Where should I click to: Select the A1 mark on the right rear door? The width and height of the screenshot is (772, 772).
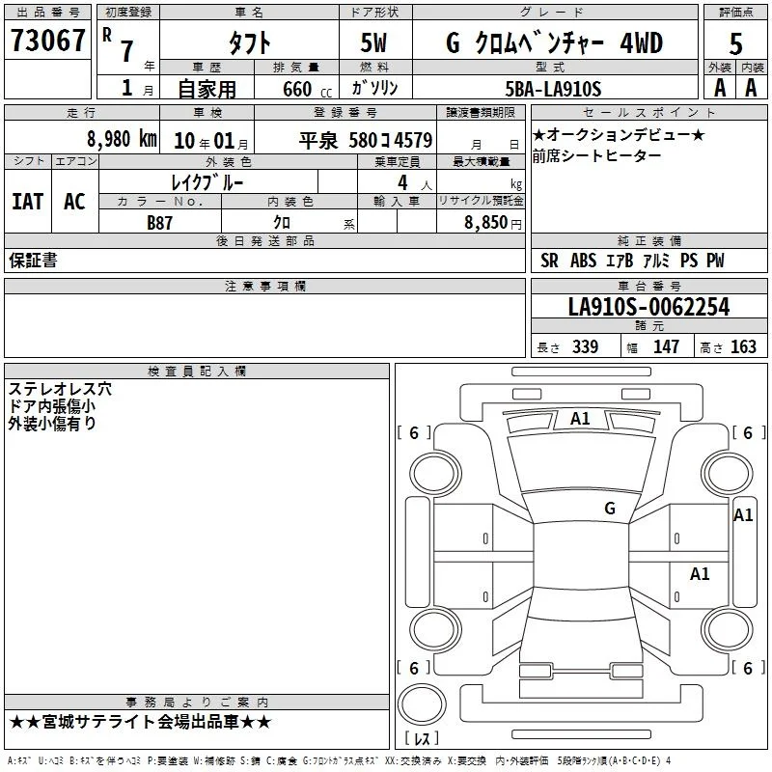pyautogui.click(x=699, y=573)
